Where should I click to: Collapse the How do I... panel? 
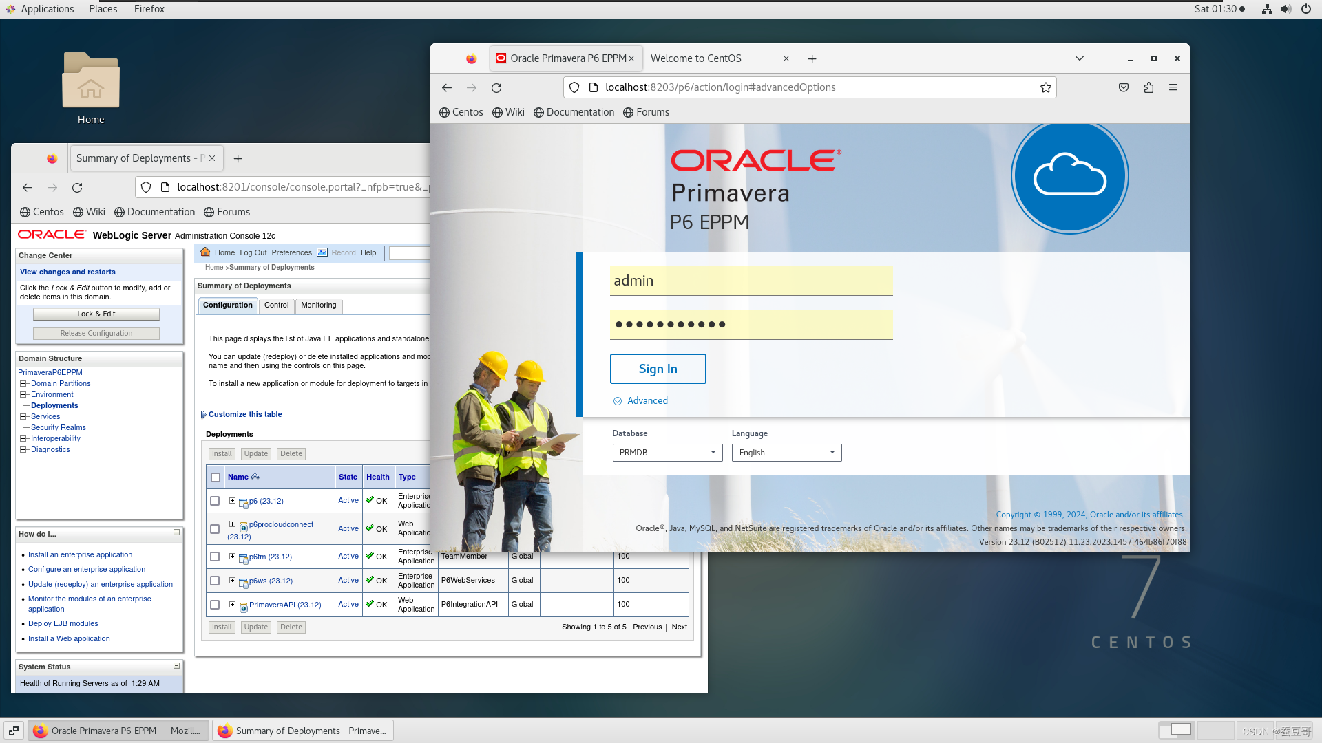click(176, 532)
